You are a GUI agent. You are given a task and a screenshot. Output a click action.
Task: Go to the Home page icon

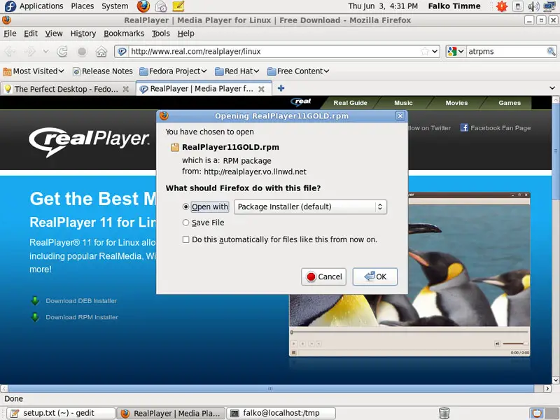(x=101, y=51)
